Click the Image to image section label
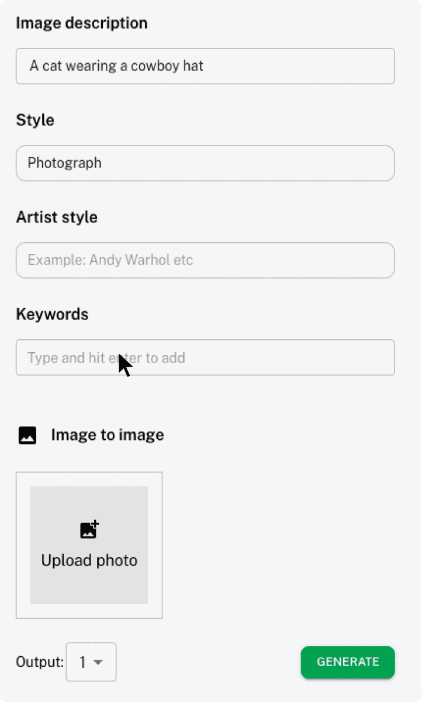The width and height of the screenshot is (422, 703). [x=107, y=435]
